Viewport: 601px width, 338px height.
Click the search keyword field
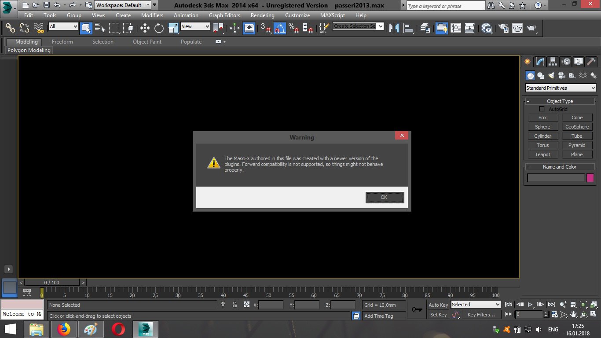point(445,6)
